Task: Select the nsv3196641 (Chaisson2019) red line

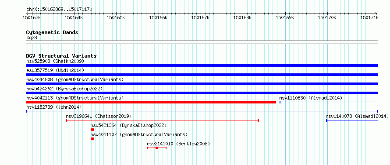Action: (163, 120)
